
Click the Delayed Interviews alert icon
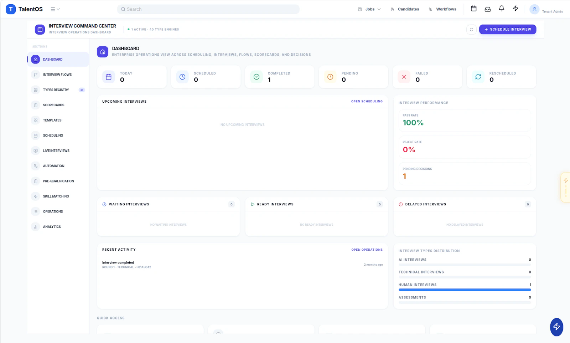[401, 204]
